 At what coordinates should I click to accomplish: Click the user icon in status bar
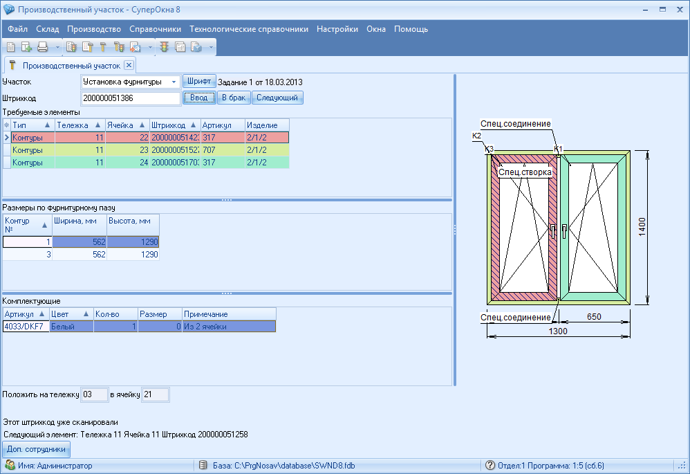click(x=10, y=465)
